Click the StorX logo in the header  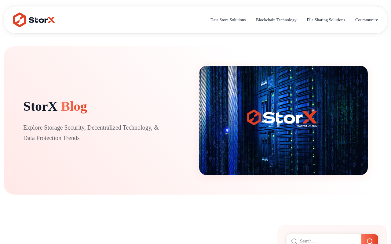(x=34, y=20)
